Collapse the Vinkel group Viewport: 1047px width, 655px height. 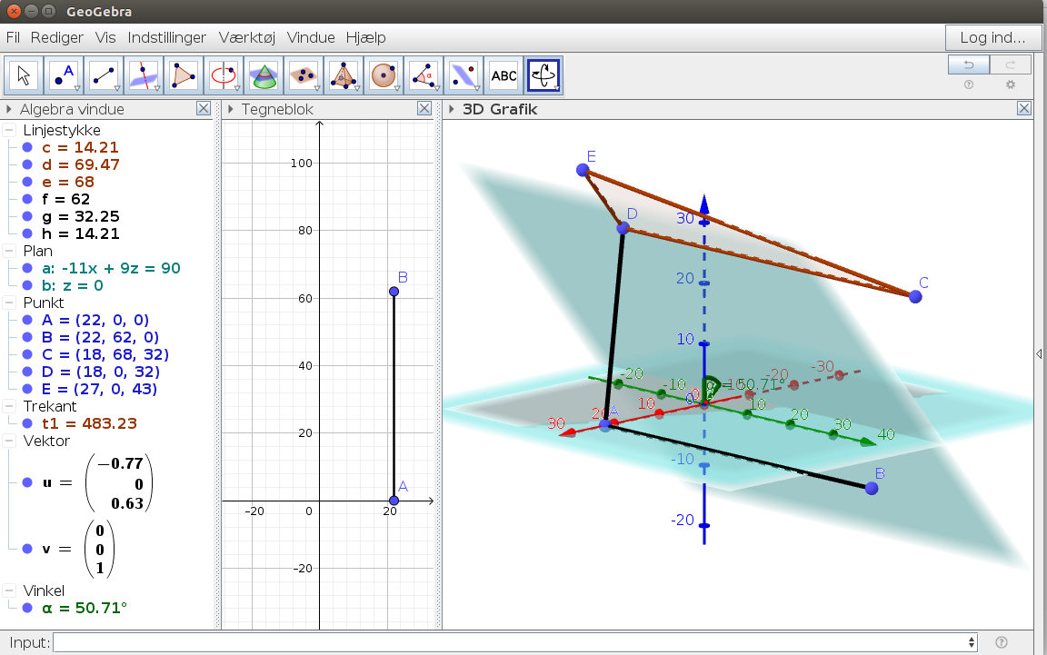[9, 590]
